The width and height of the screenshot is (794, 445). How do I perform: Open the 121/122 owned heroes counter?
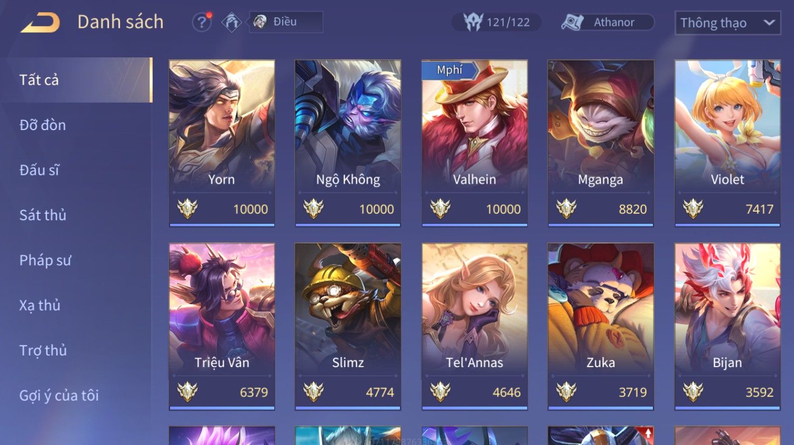tap(496, 22)
